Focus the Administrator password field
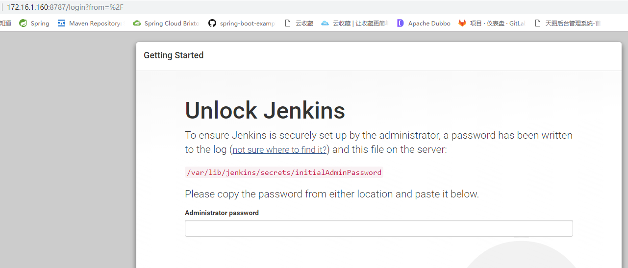The width and height of the screenshot is (628, 268). click(x=378, y=228)
